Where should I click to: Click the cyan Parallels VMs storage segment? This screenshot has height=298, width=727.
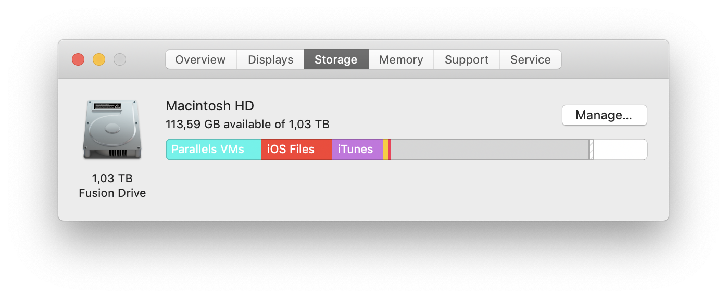(x=214, y=150)
